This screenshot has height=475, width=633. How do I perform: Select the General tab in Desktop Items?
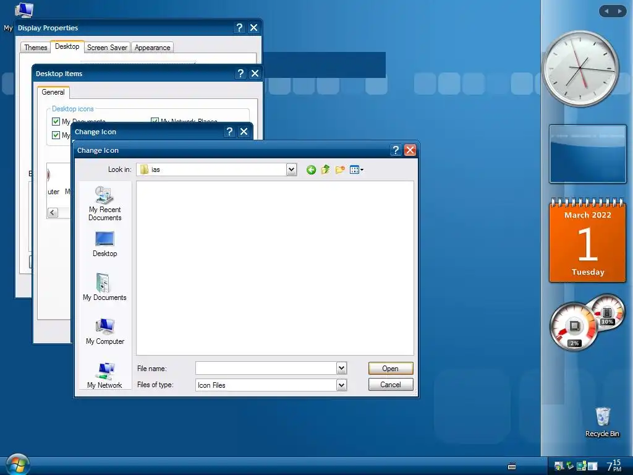53,92
